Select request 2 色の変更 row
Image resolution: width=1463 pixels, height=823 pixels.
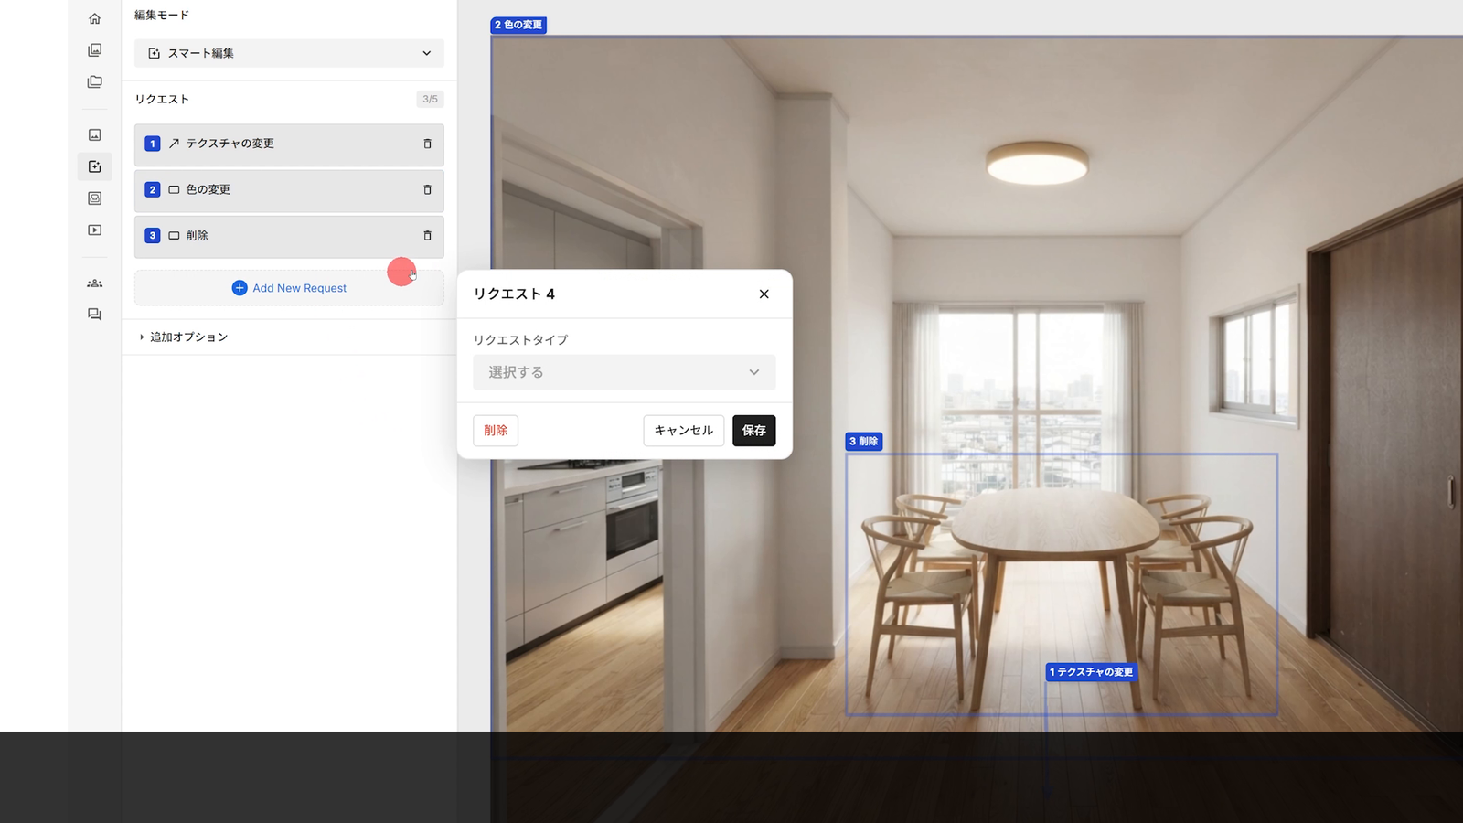[x=289, y=190]
